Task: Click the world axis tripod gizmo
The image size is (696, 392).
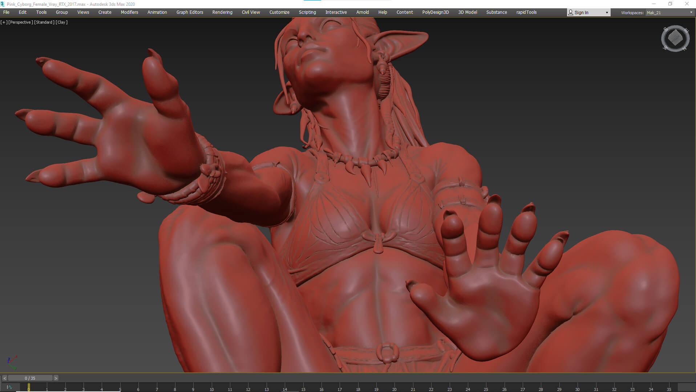Action: tap(12, 362)
